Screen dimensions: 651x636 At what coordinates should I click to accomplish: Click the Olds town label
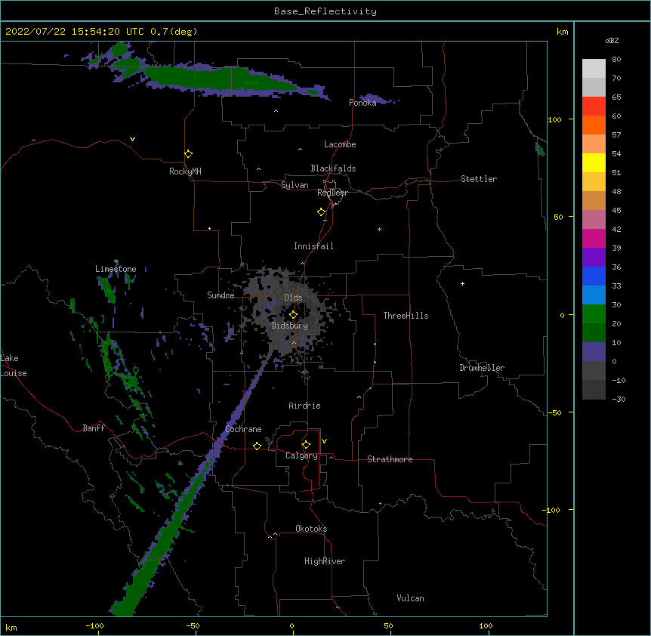pyautogui.click(x=293, y=298)
